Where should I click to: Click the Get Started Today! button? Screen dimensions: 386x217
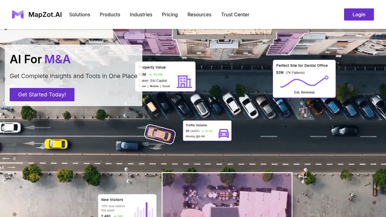click(42, 95)
